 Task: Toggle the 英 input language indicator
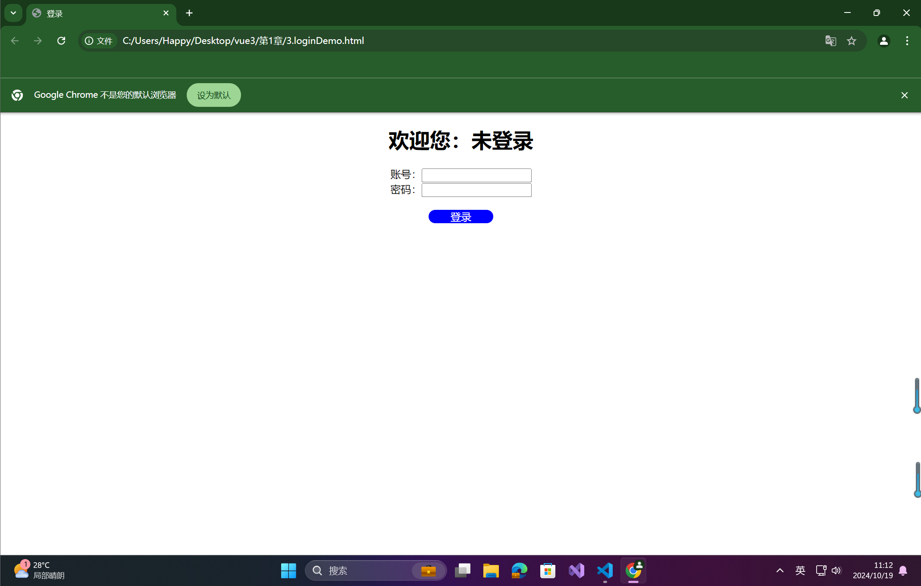800,570
